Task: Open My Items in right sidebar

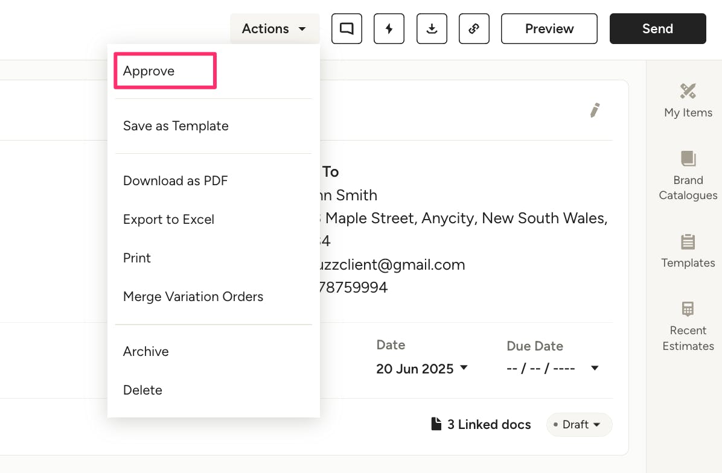Action: coord(688,101)
